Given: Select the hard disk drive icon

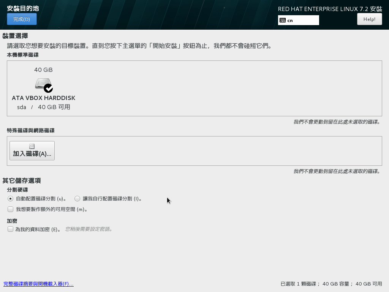Looking at the screenshot, I should click(43, 83).
